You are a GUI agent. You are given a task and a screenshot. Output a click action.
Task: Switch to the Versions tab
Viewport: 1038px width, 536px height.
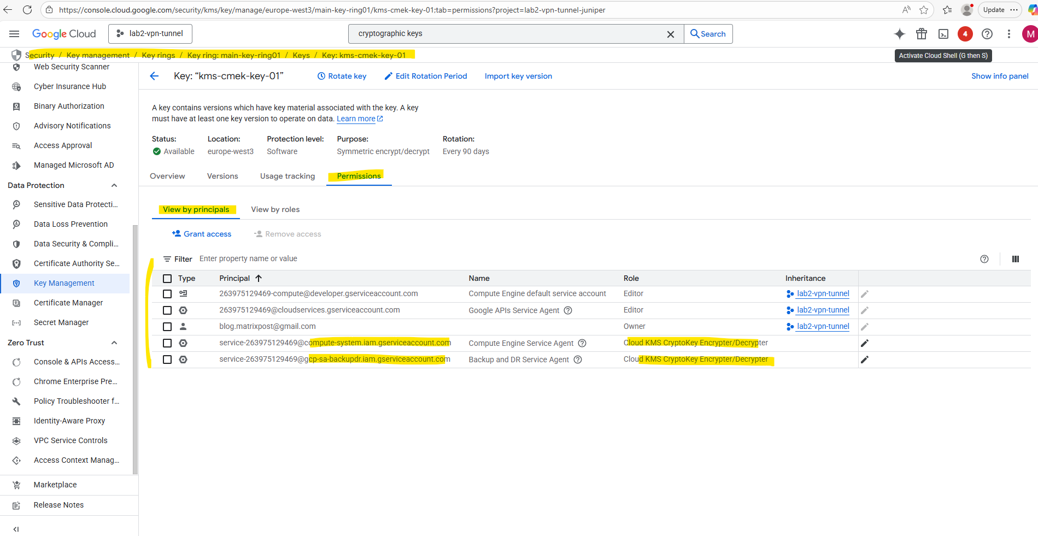[x=222, y=176]
